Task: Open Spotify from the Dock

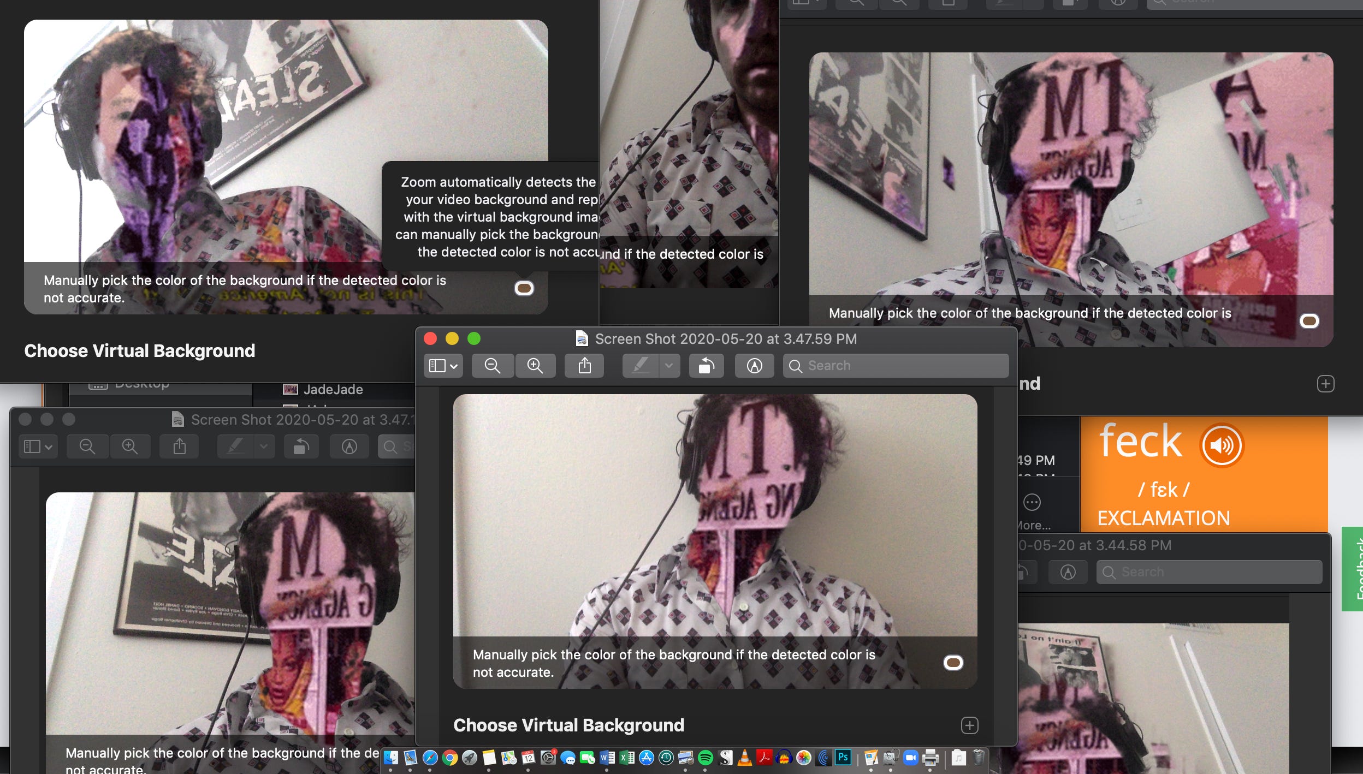Action: pos(706,758)
